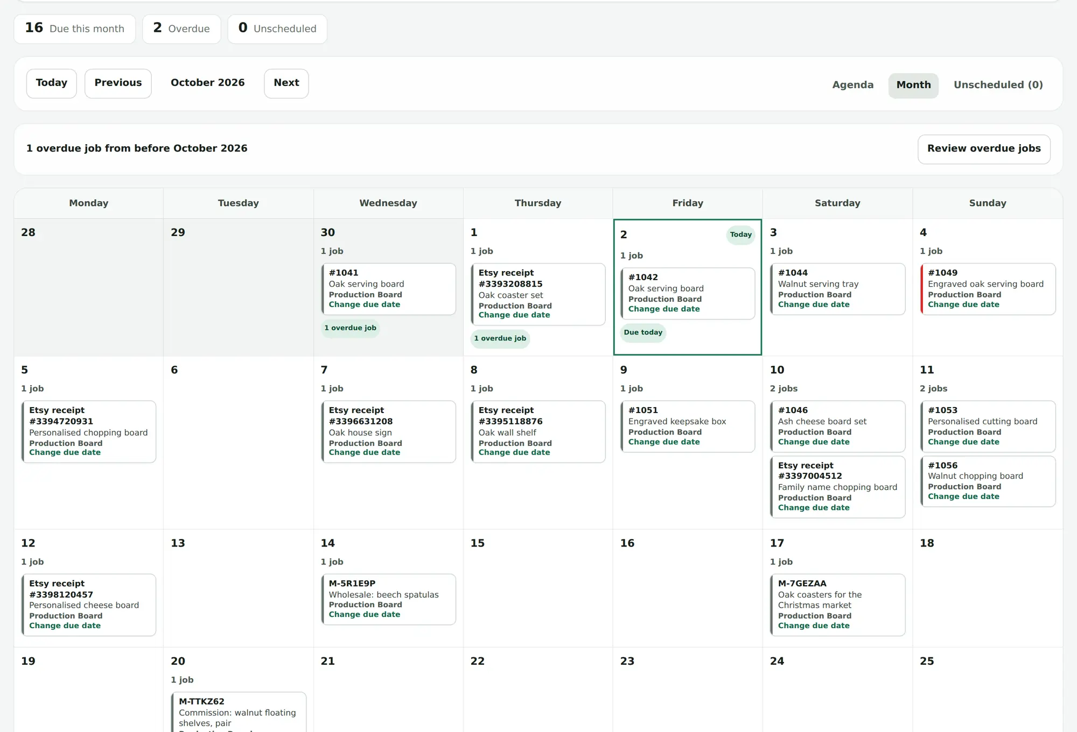Click the 0 Unscheduled stat card
This screenshot has height=732, width=1077.
pos(277,29)
